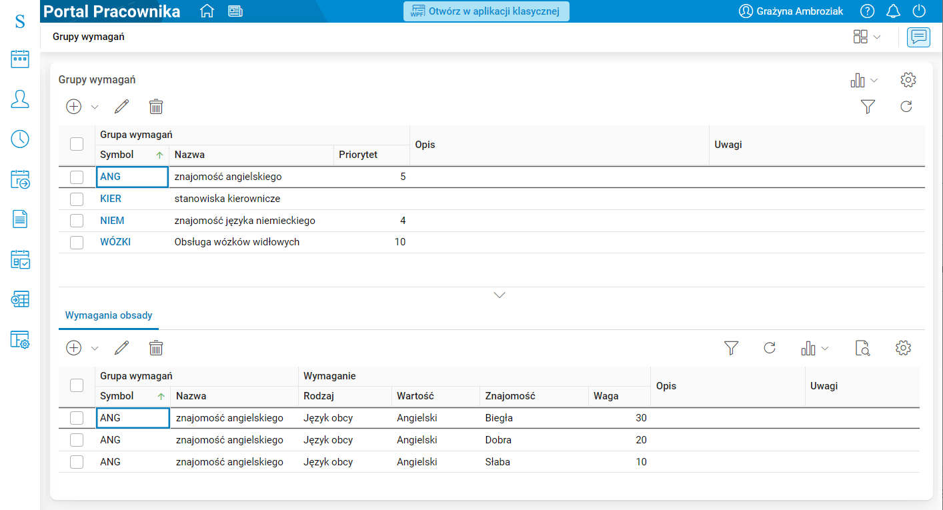Open the notifications bell
Screen dimensions: 943x510
893,11
